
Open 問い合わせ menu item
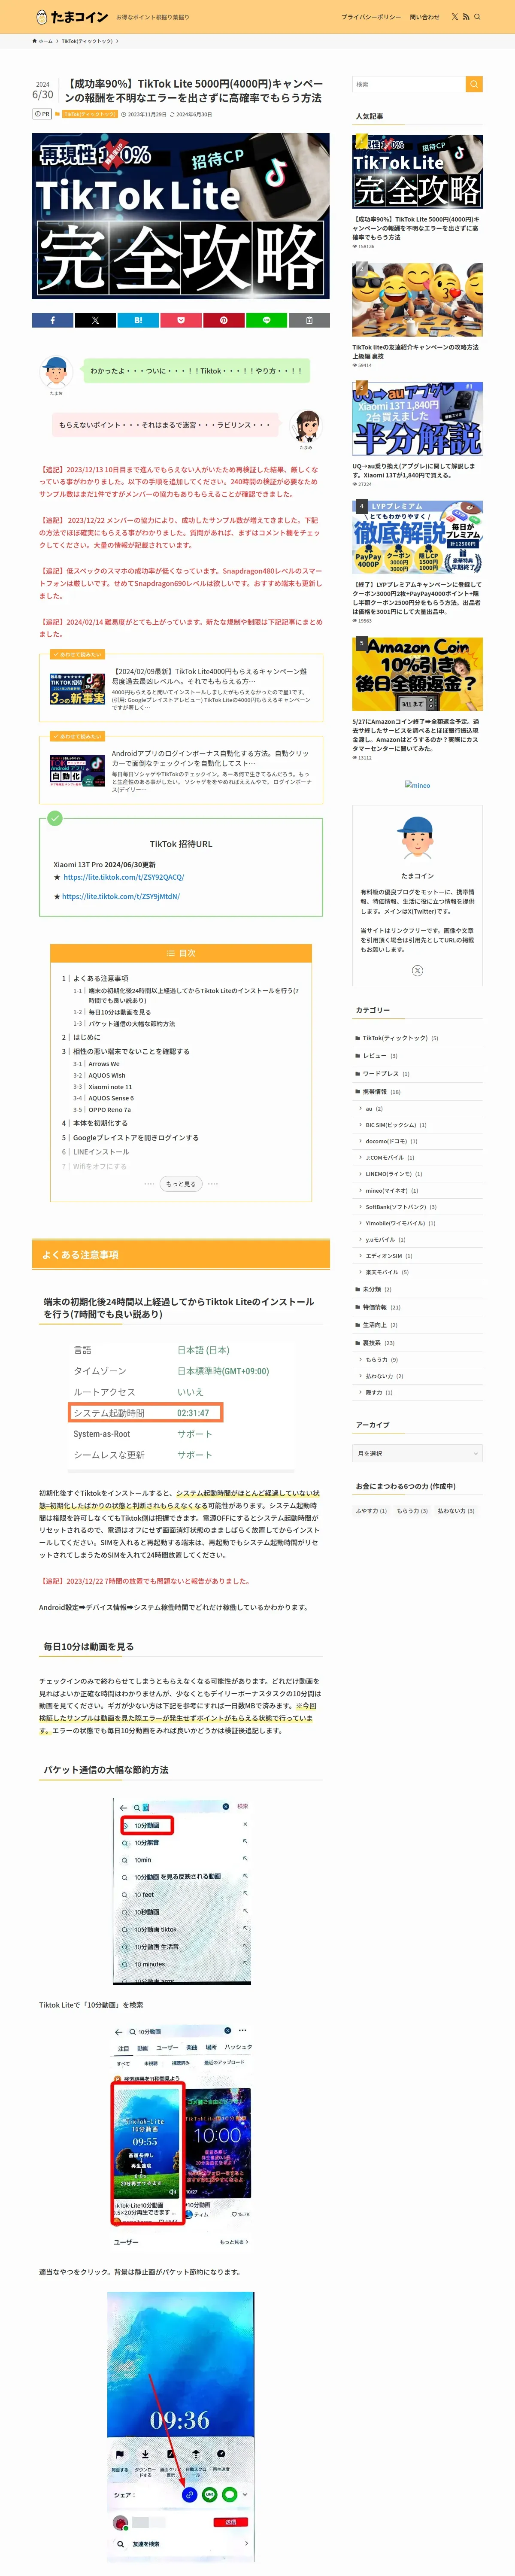[x=424, y=17]
